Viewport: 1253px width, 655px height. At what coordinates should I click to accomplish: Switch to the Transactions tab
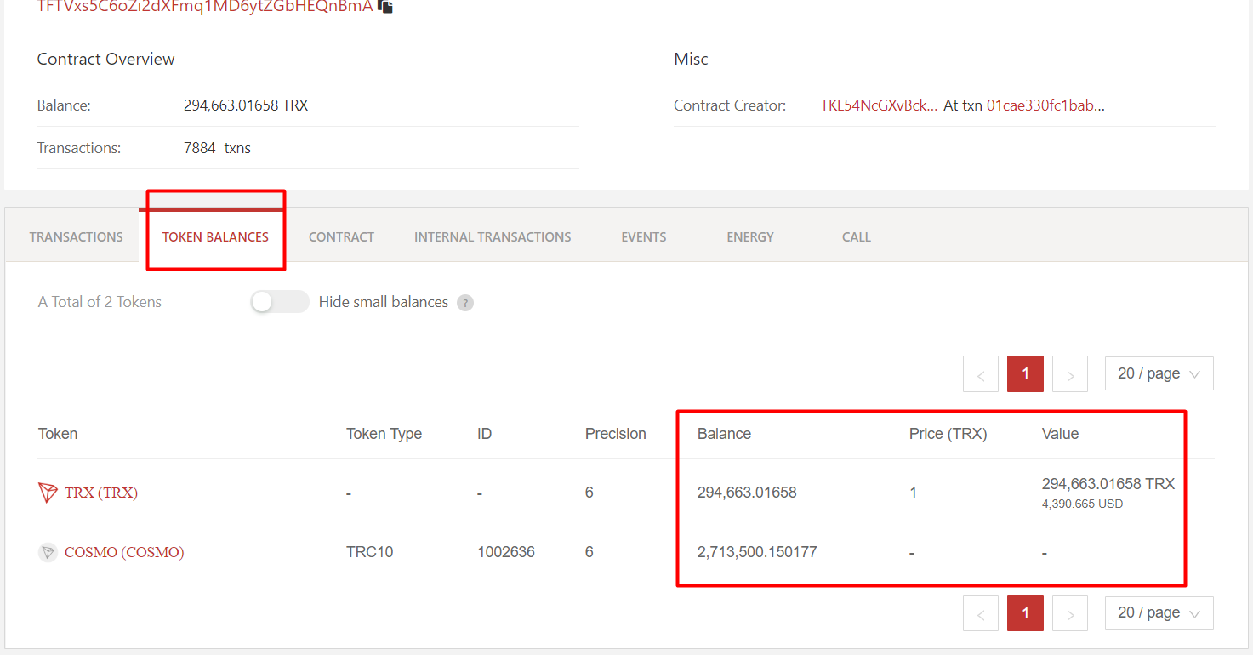(77, 237)
